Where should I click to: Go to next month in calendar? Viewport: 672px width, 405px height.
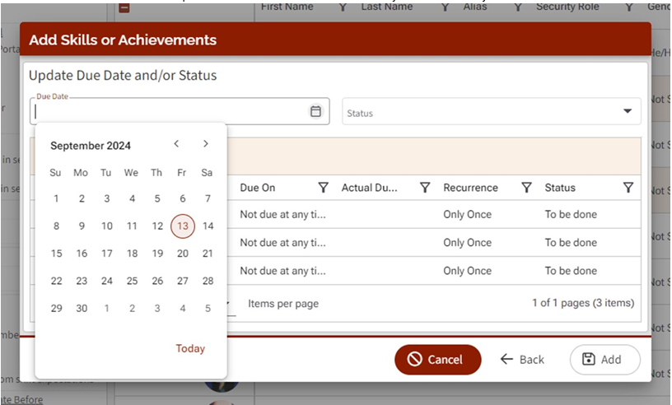click(x=206, y=144)
